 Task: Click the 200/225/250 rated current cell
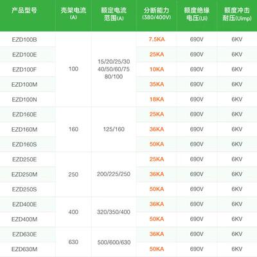coord(114,174)
